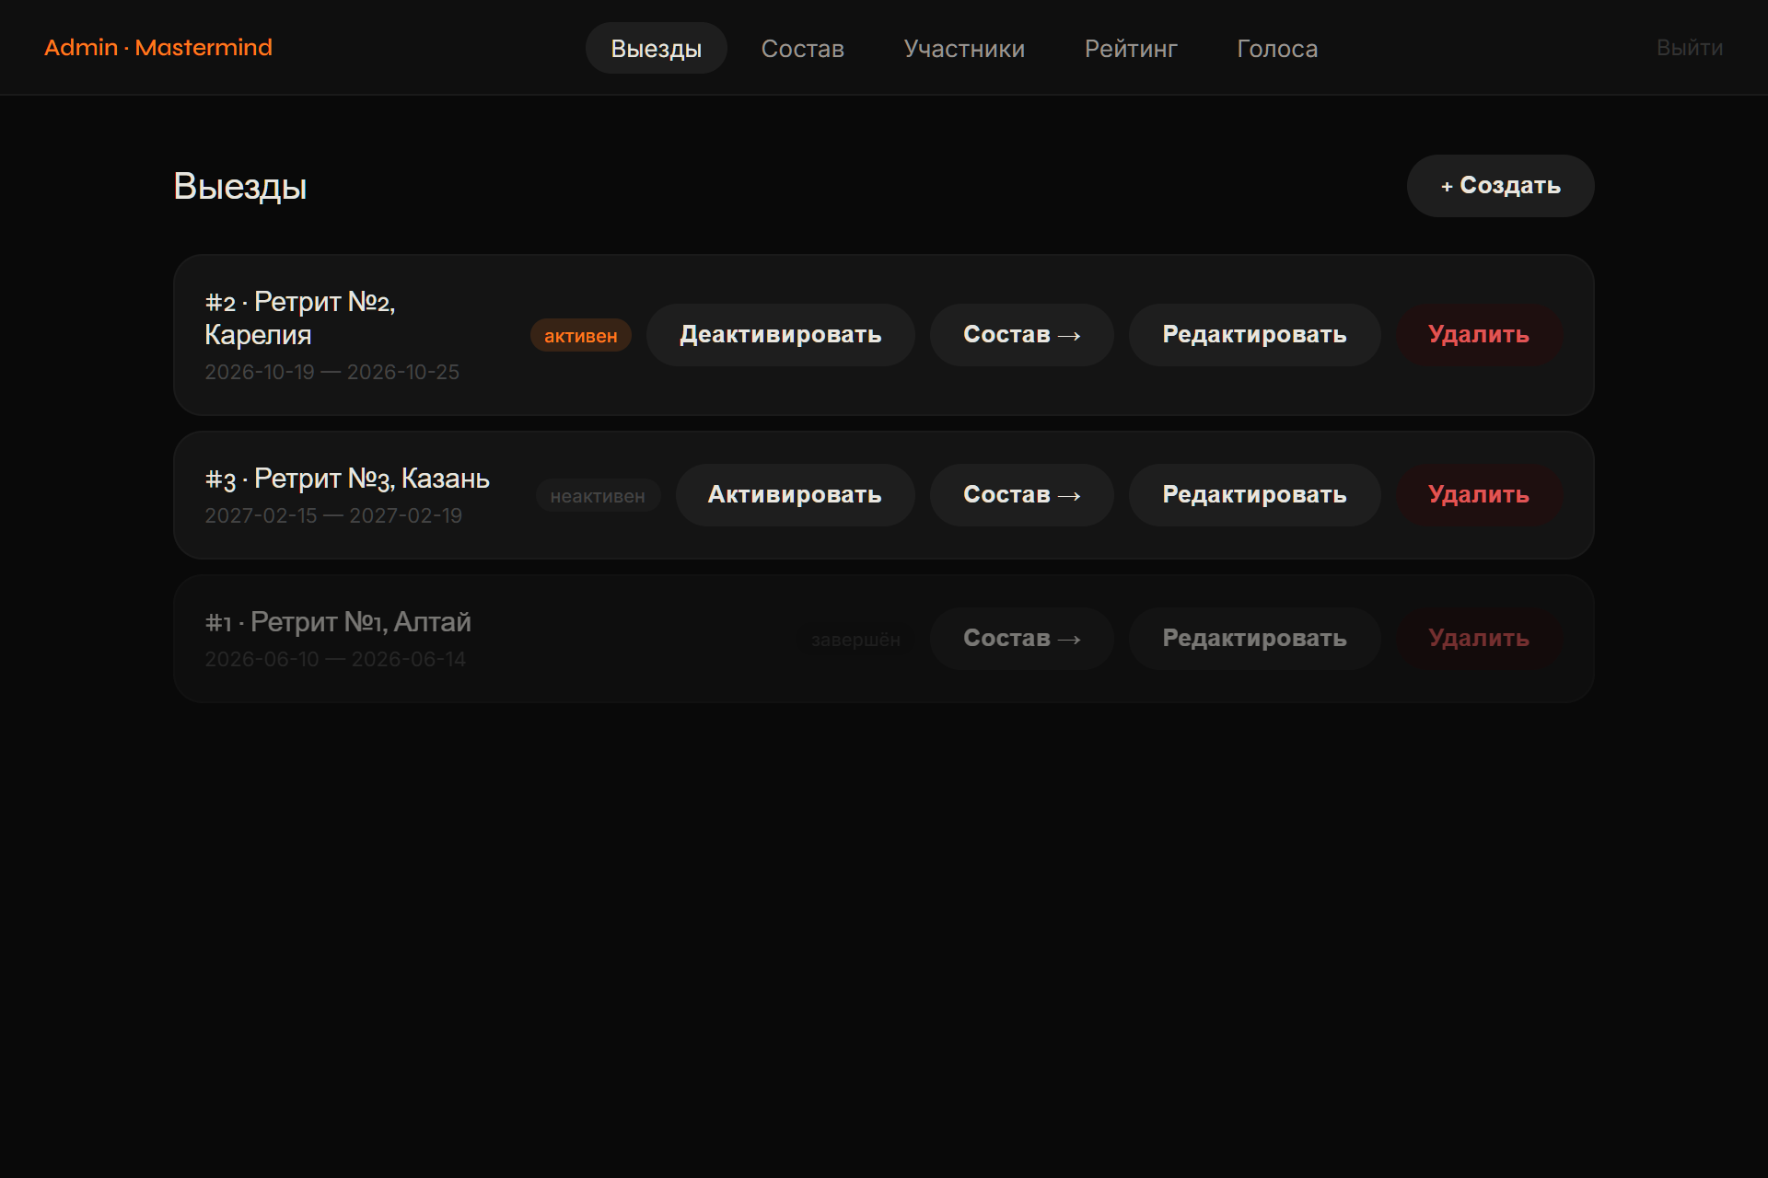Click the активен status badge
Screen dimensions: 1768x1178
tap(580, 336)
